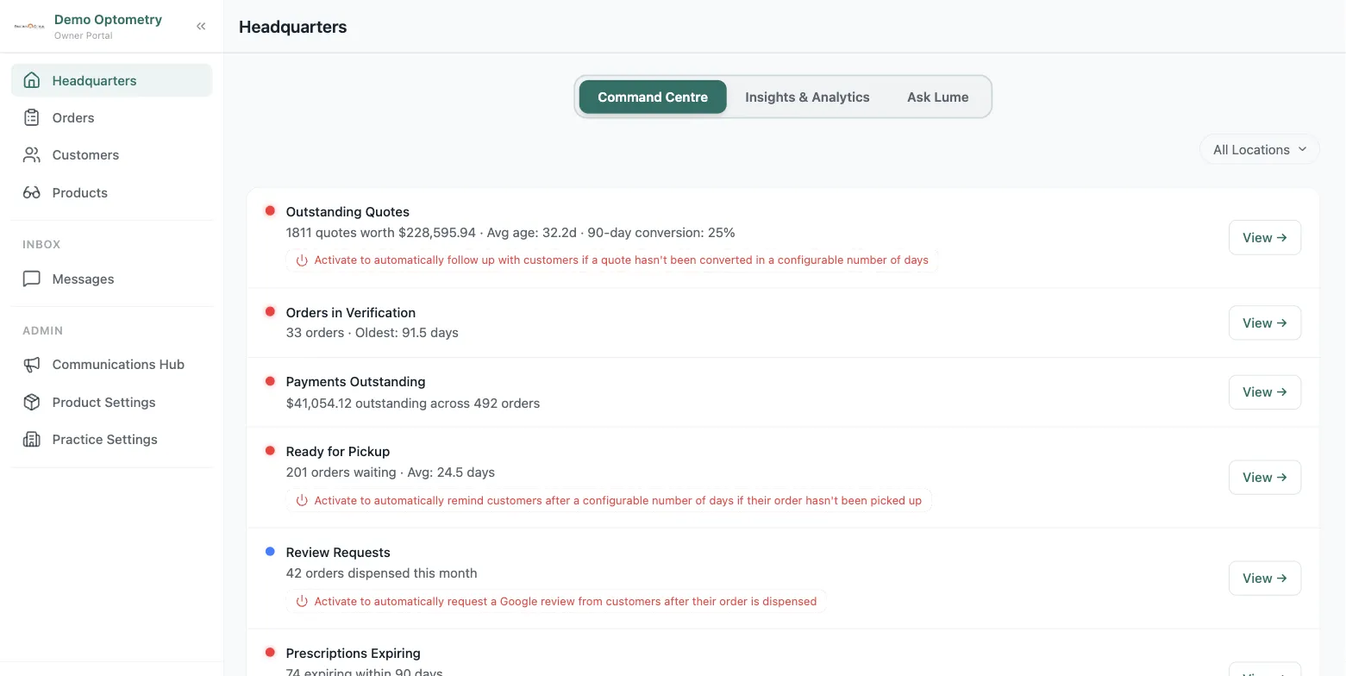Click '1811 quotes worth $228,595.94' text

point(381,233)
